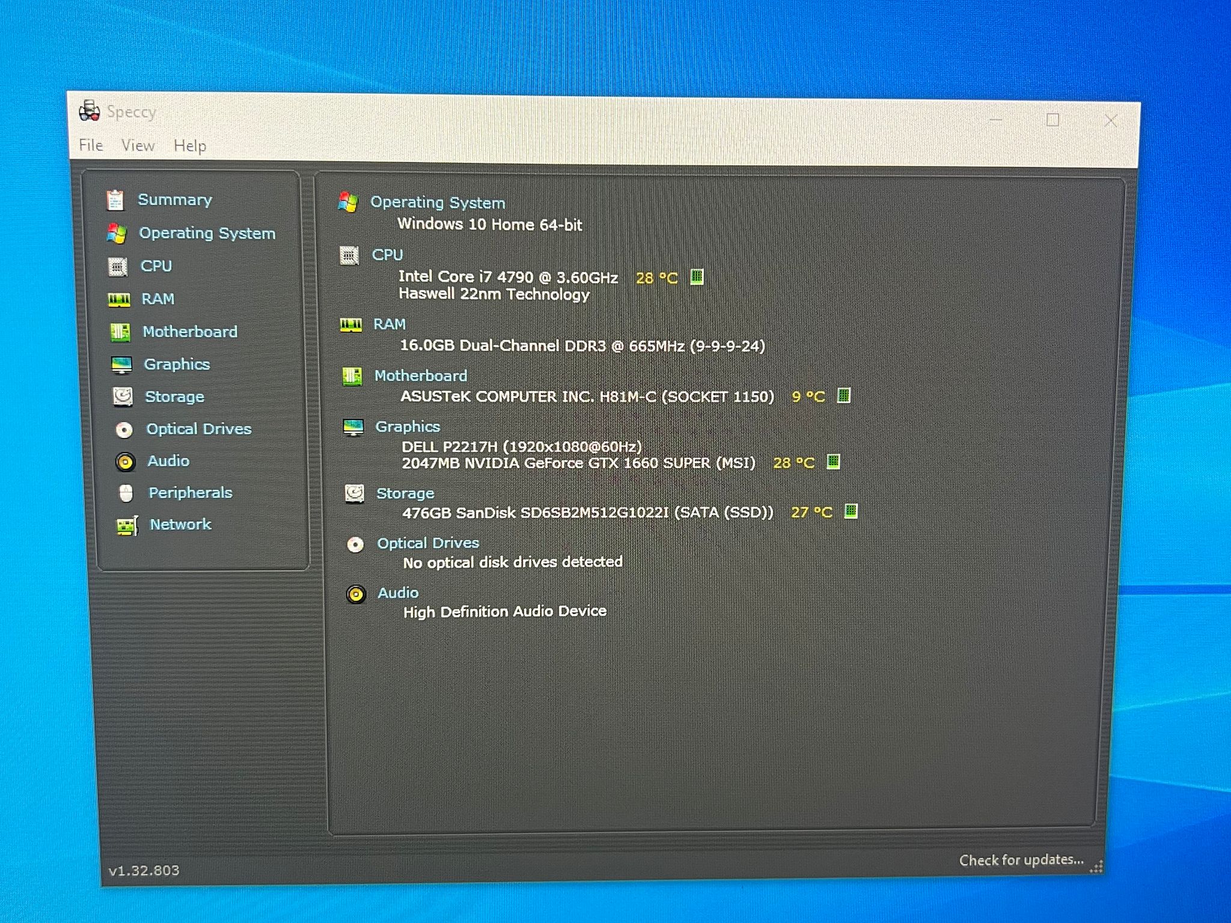The width and height of the screenshot is (1231, 923).
Task: Click the RAM stick icon in sidebar
Action: pyautogui.click(x=119, y=299)
